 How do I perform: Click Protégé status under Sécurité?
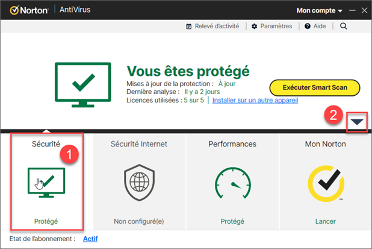pos(46,221)
